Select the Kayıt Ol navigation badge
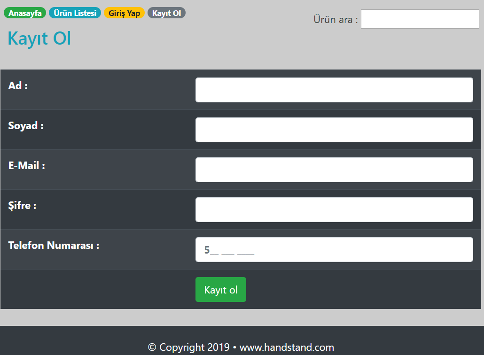The height and width of the screenshot is (355, 484). point(166,13)
